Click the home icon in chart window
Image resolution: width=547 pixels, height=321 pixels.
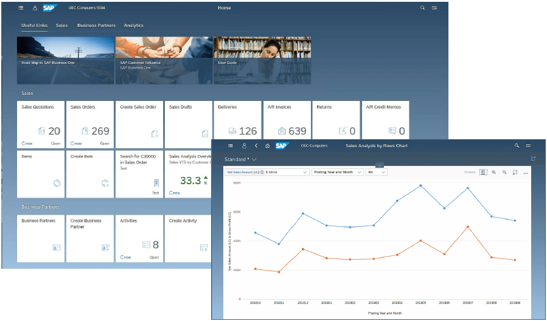pos(267,146)
